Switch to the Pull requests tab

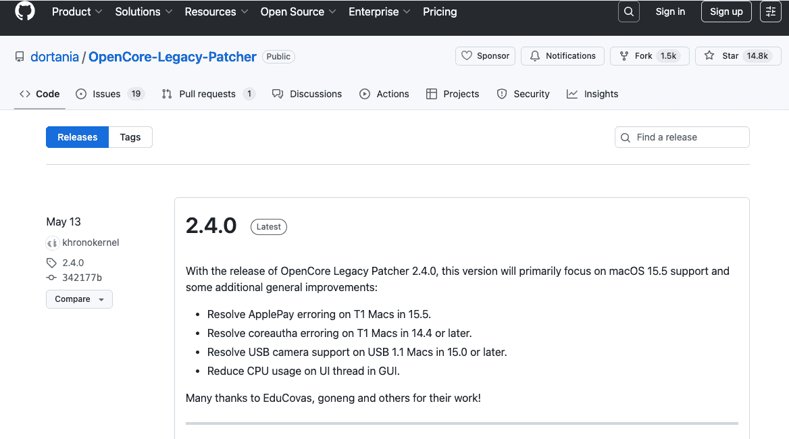click(208, 94)
